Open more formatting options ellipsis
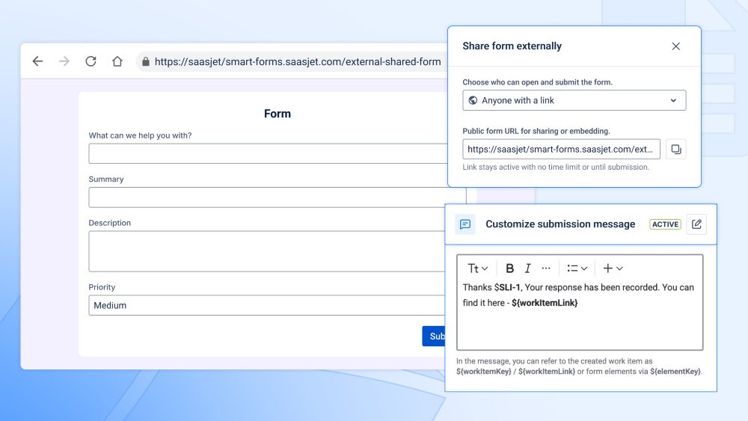Screen dimensions: 748x421 point(546,268)
